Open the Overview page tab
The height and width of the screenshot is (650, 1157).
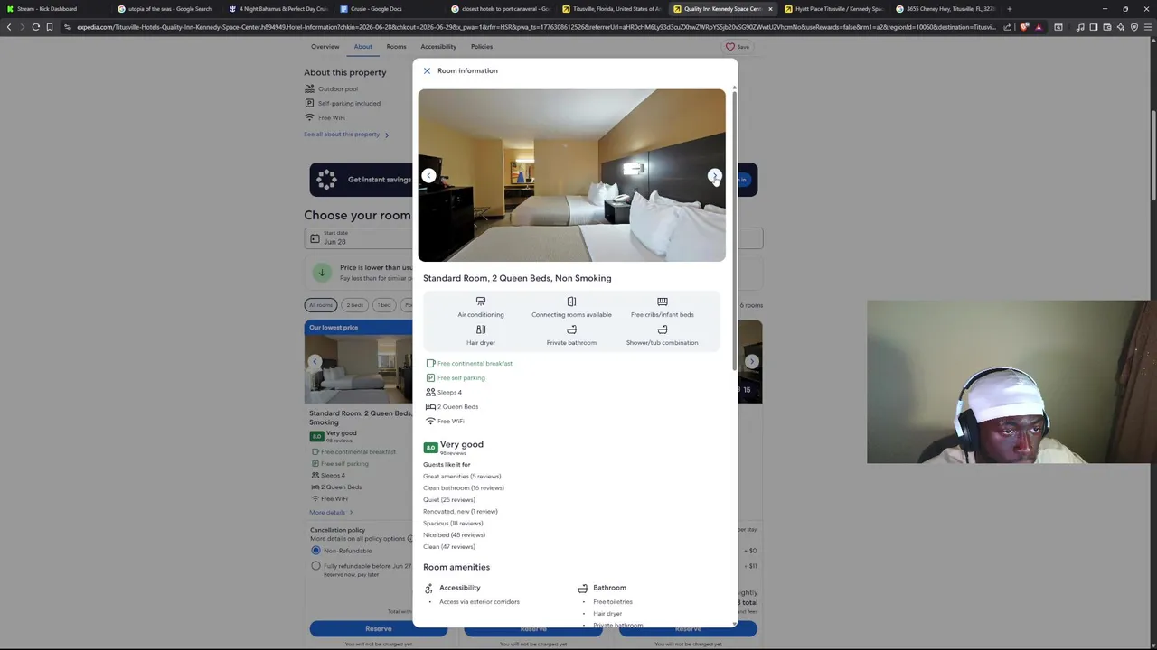pyautogui.click(x=325, y=47)
